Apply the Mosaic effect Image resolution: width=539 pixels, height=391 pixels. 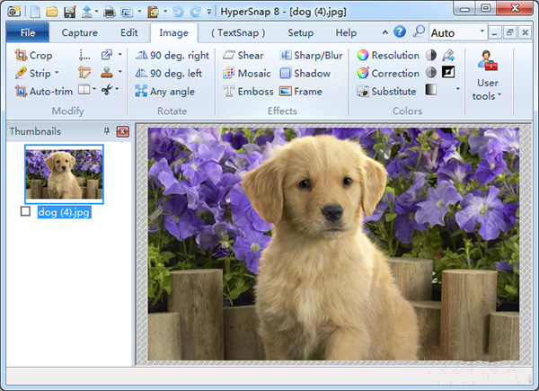tap(246, 73)
